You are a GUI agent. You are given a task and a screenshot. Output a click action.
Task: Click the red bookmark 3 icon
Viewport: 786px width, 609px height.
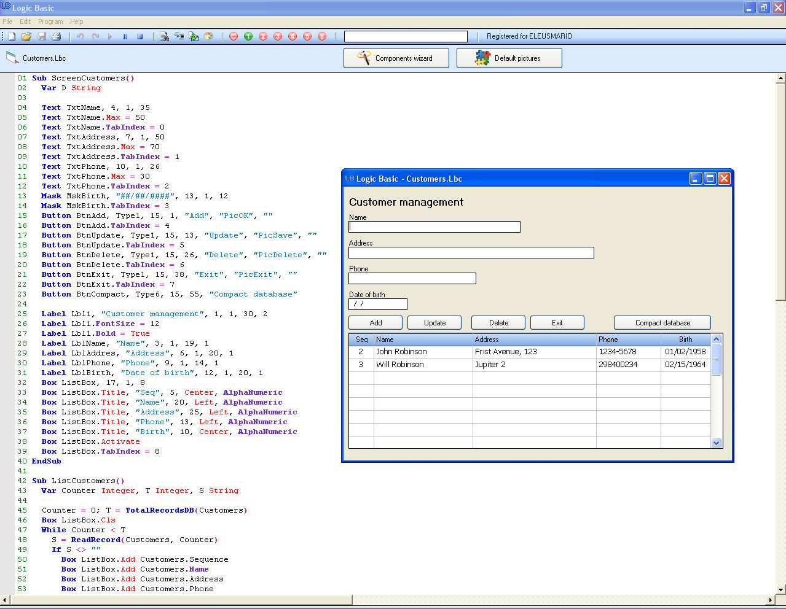pos(278,37)
